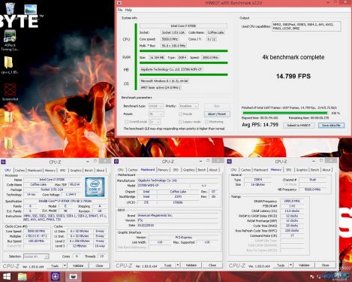Click the Memory Type DDR4 value
This screenshot has width=352, height=282.
tap(257, 180)
